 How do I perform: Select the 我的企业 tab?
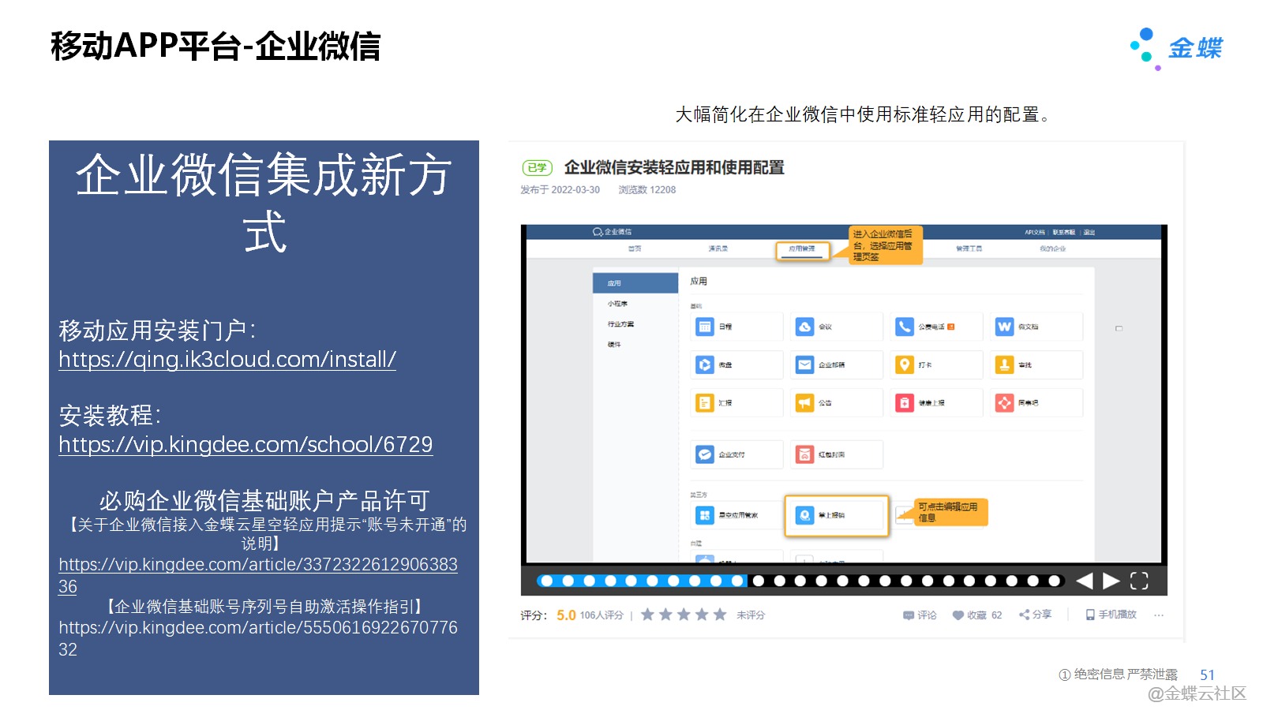tap(1052, 248)
